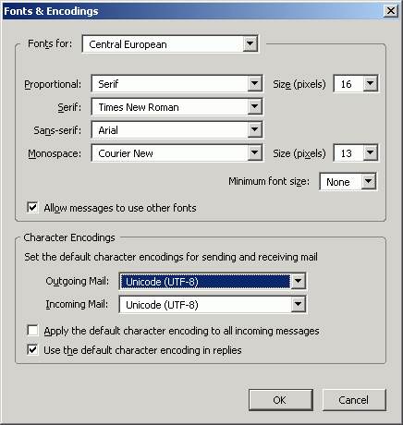Image resolution: width=403 pixels, height=425 pixels.
Task: Close the Fonts & Encodings dialog
Action: [391, 11]
